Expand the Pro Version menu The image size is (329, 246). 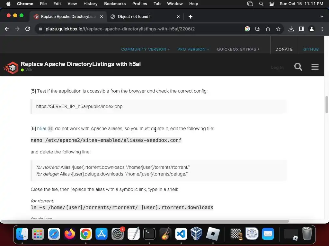click(x=193, y=49)
